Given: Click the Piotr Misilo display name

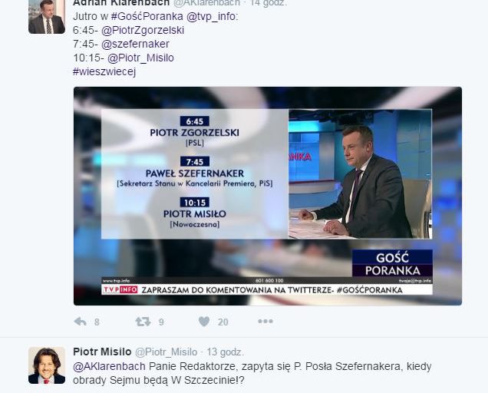Looking at the screenshot, I should [102, 352].
